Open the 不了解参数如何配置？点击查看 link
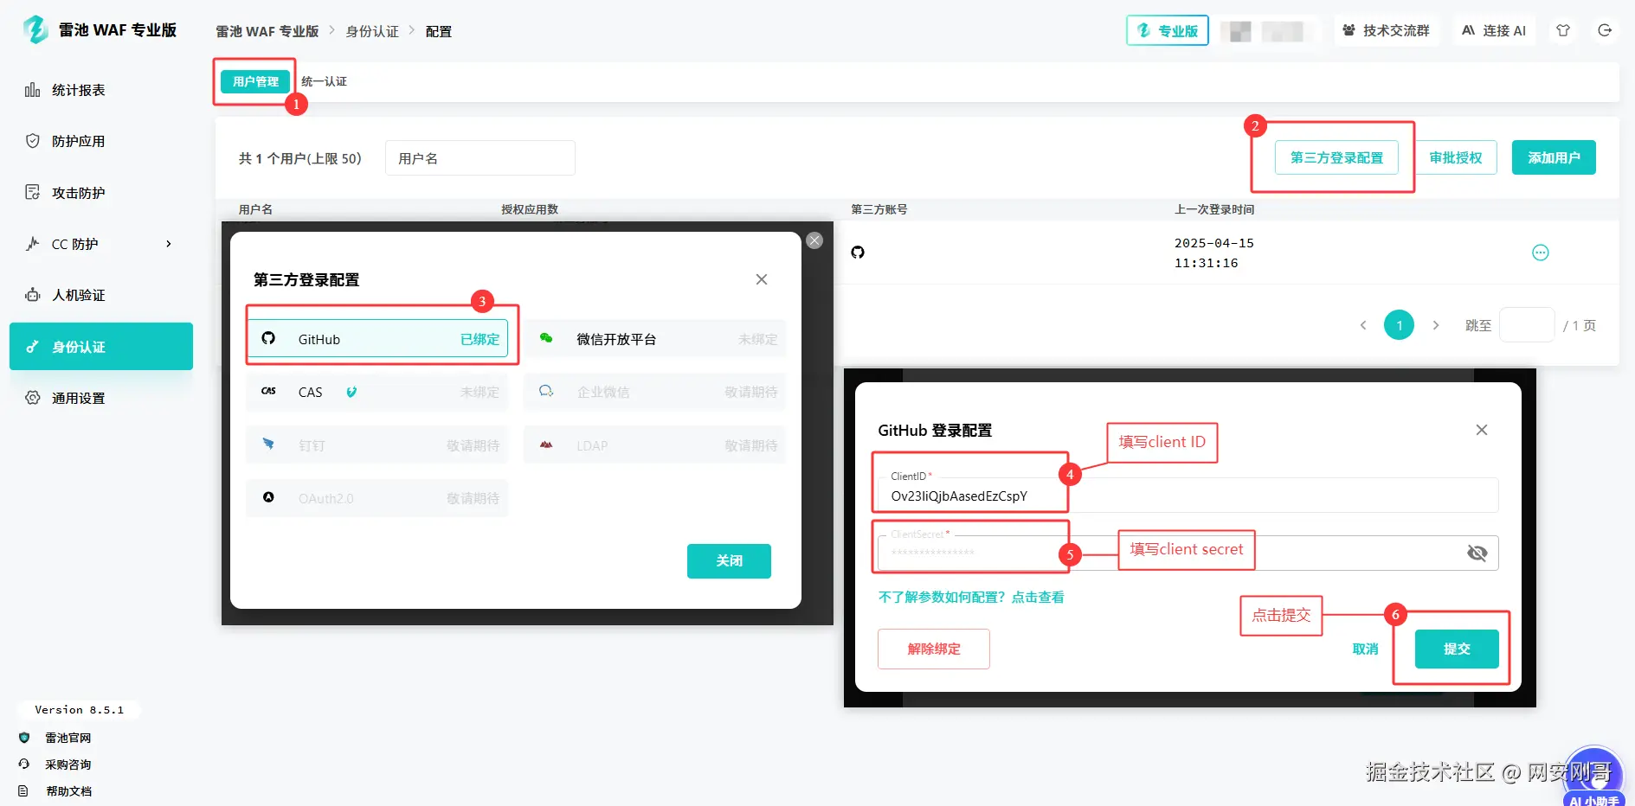 pyautogui.click(x=971, y=597)
